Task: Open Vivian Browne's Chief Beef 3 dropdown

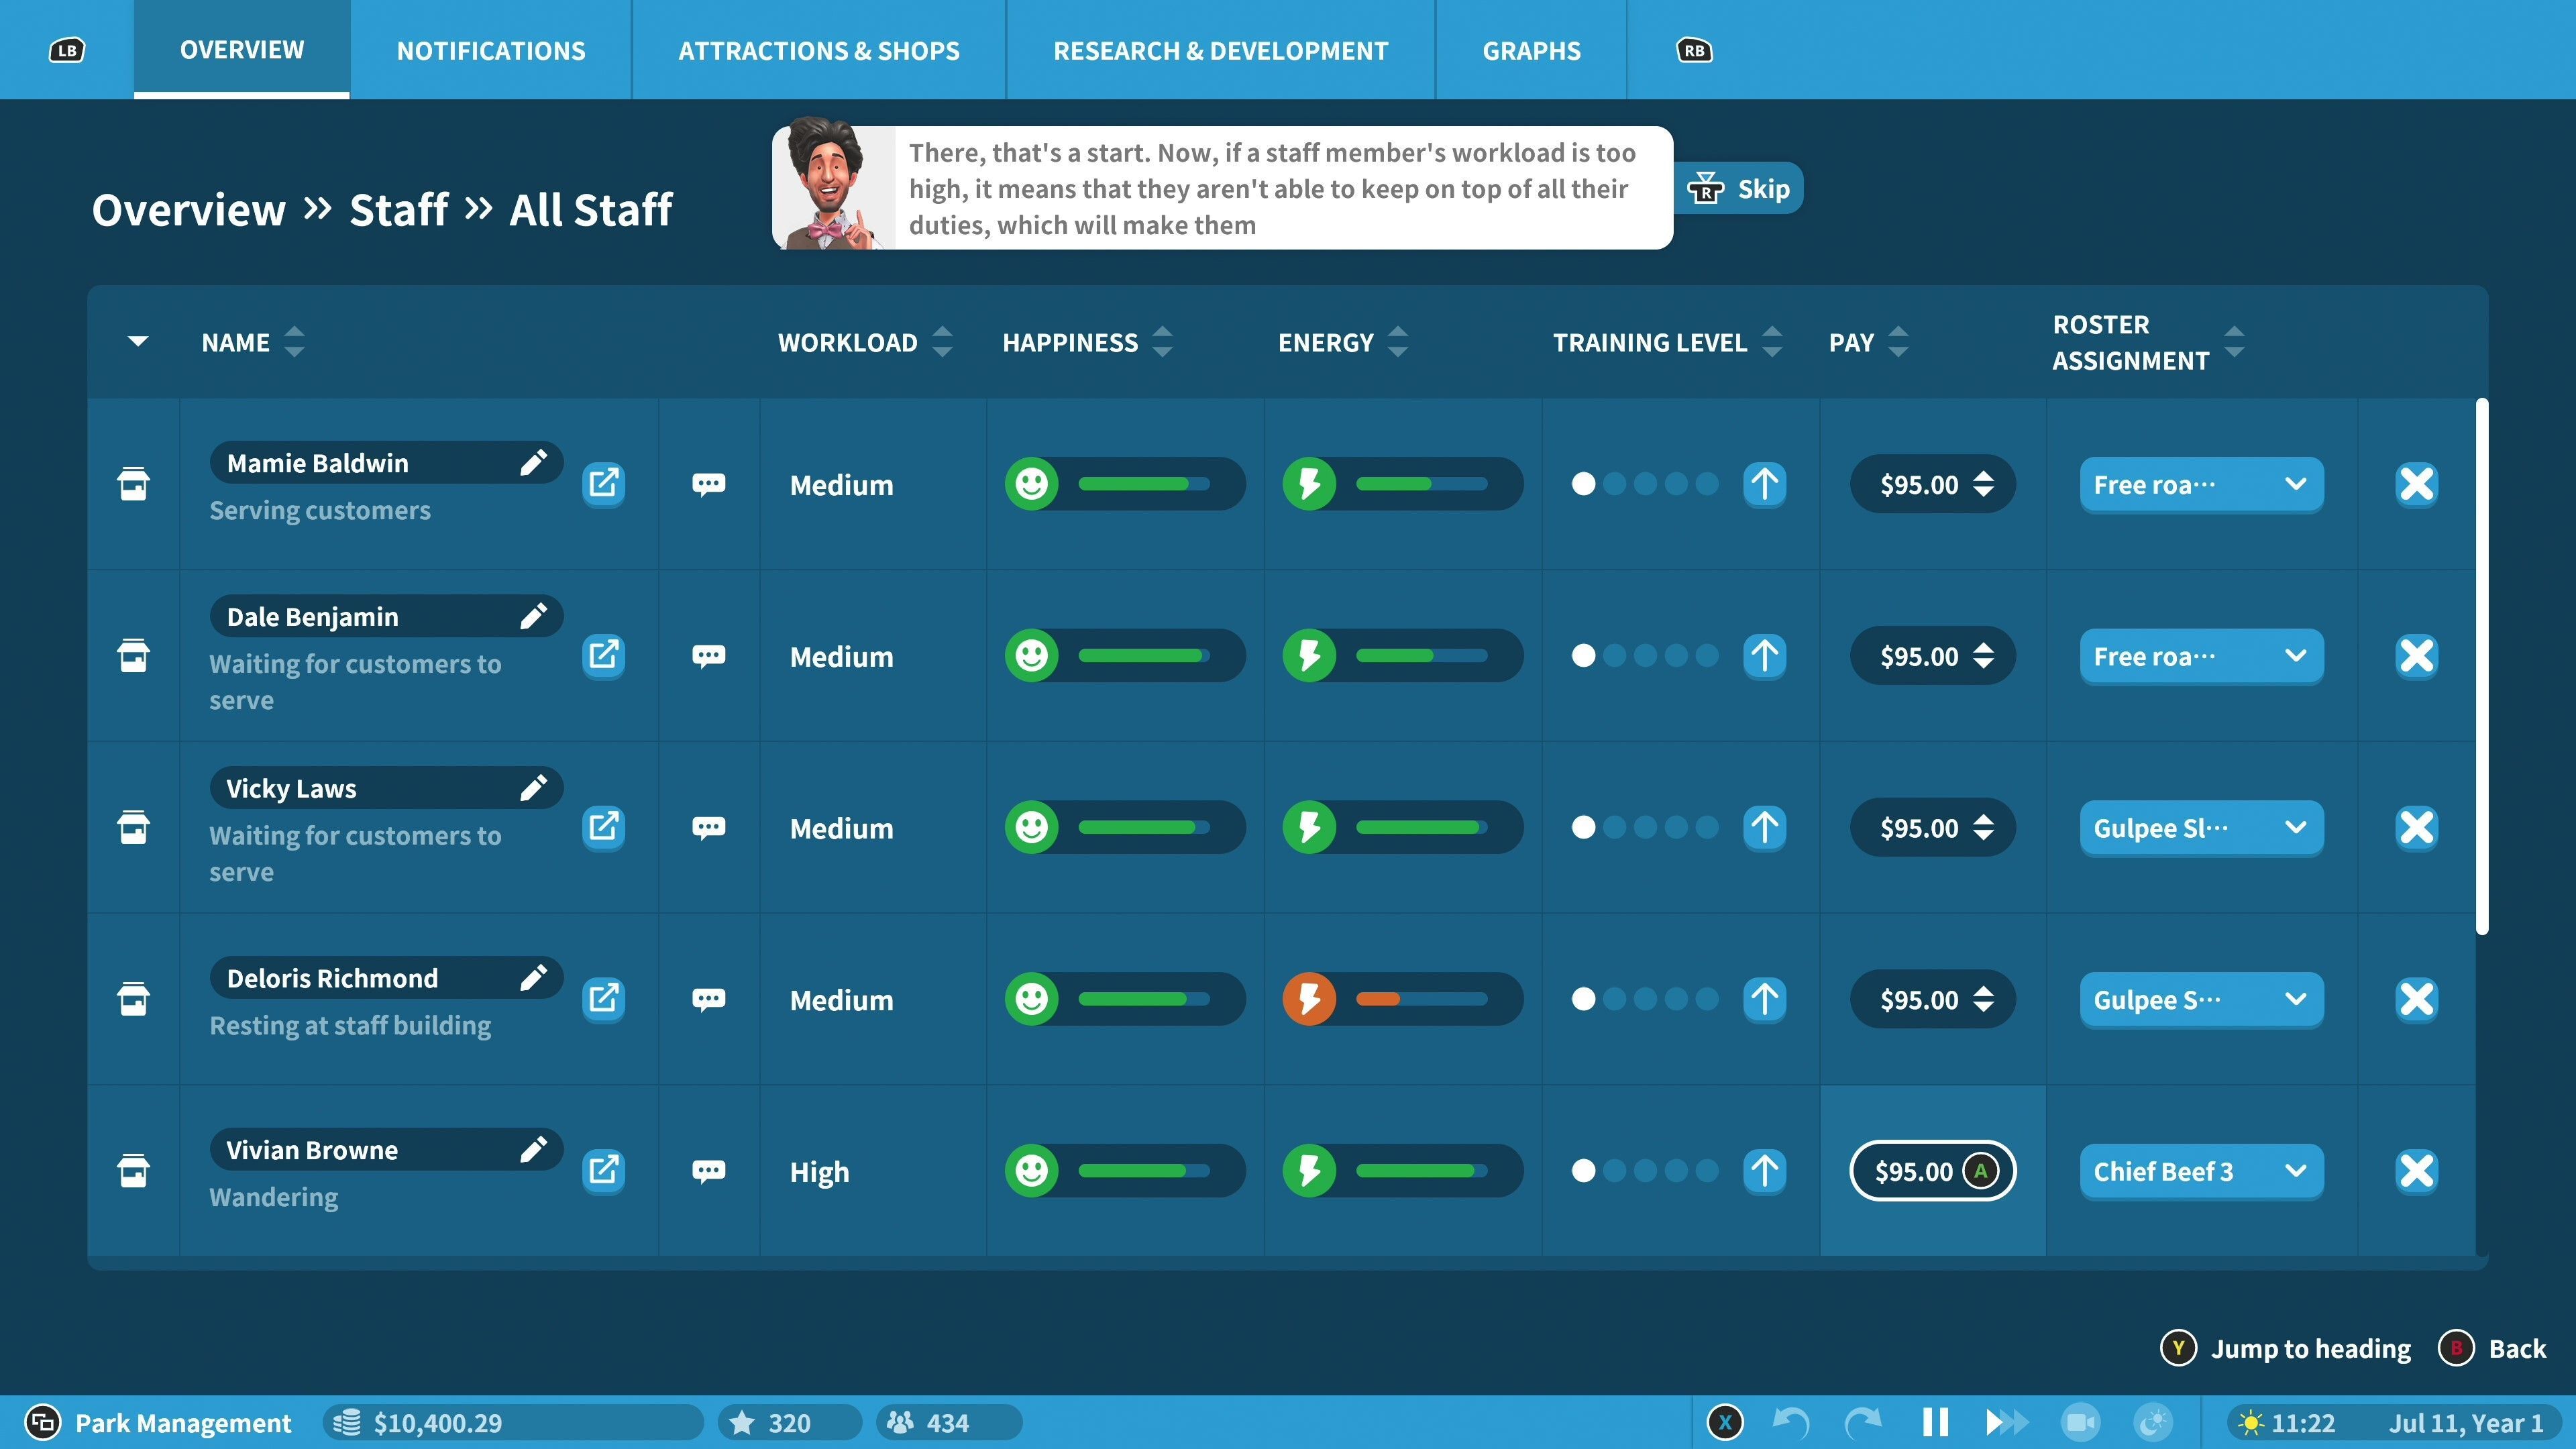Action: (x=2201, y=1171)
